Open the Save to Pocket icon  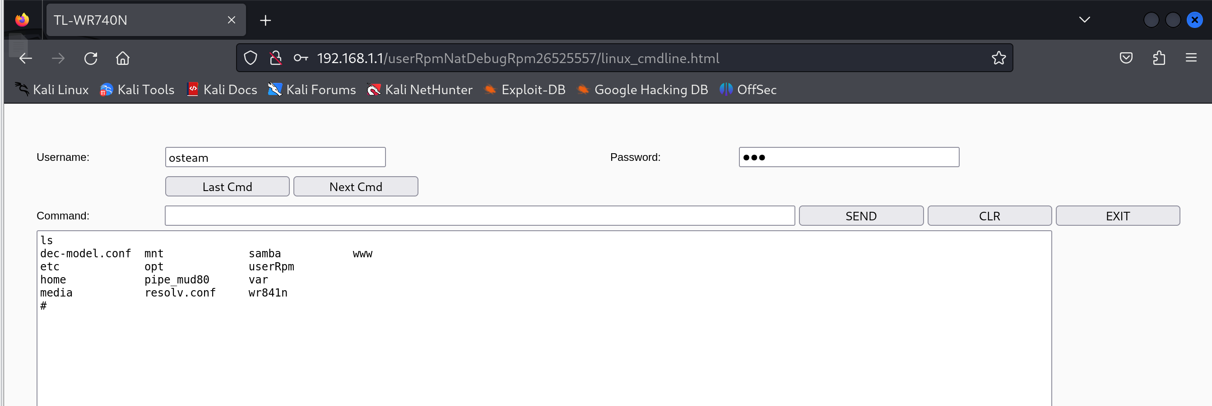[x=1126, y=58]
